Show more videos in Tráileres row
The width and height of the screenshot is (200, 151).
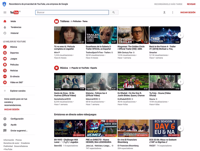click(181, 35)
